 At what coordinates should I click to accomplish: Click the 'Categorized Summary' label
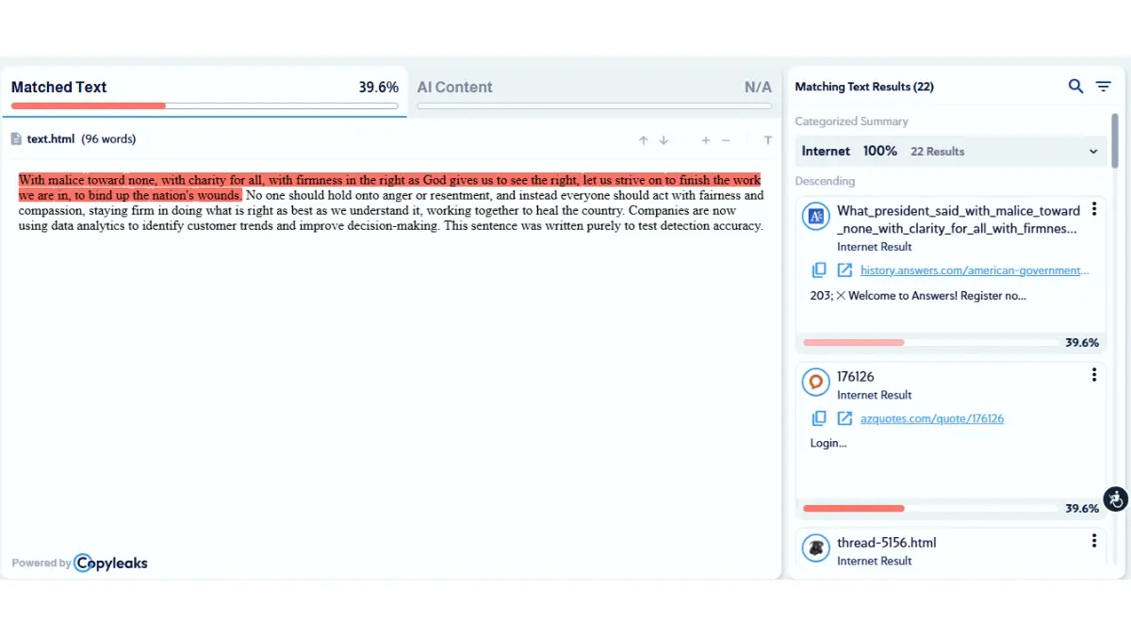click(x=851, y=122)
